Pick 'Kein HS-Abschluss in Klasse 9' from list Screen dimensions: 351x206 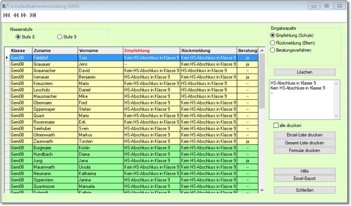click(x=298, y=88)
